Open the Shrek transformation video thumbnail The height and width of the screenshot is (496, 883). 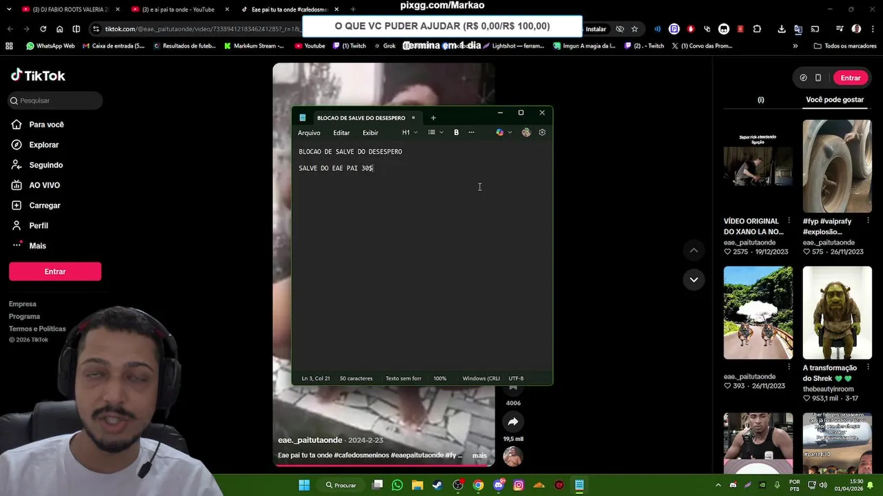837,313
